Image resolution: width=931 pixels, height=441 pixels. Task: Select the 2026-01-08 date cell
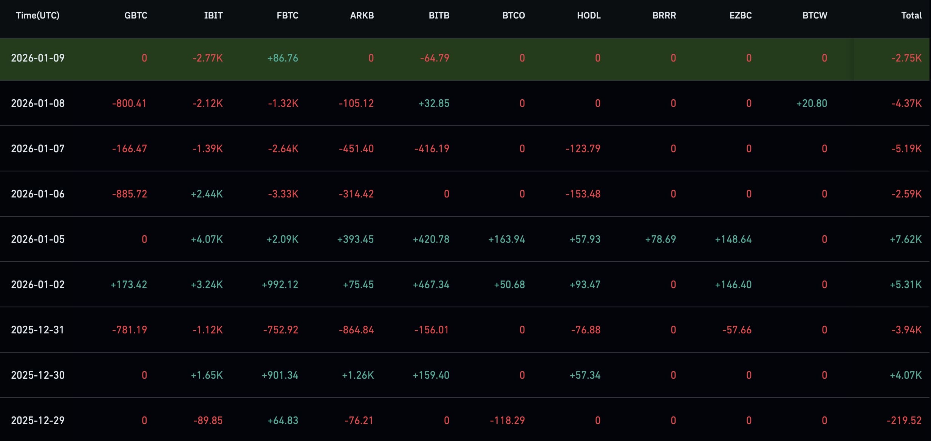38,103
